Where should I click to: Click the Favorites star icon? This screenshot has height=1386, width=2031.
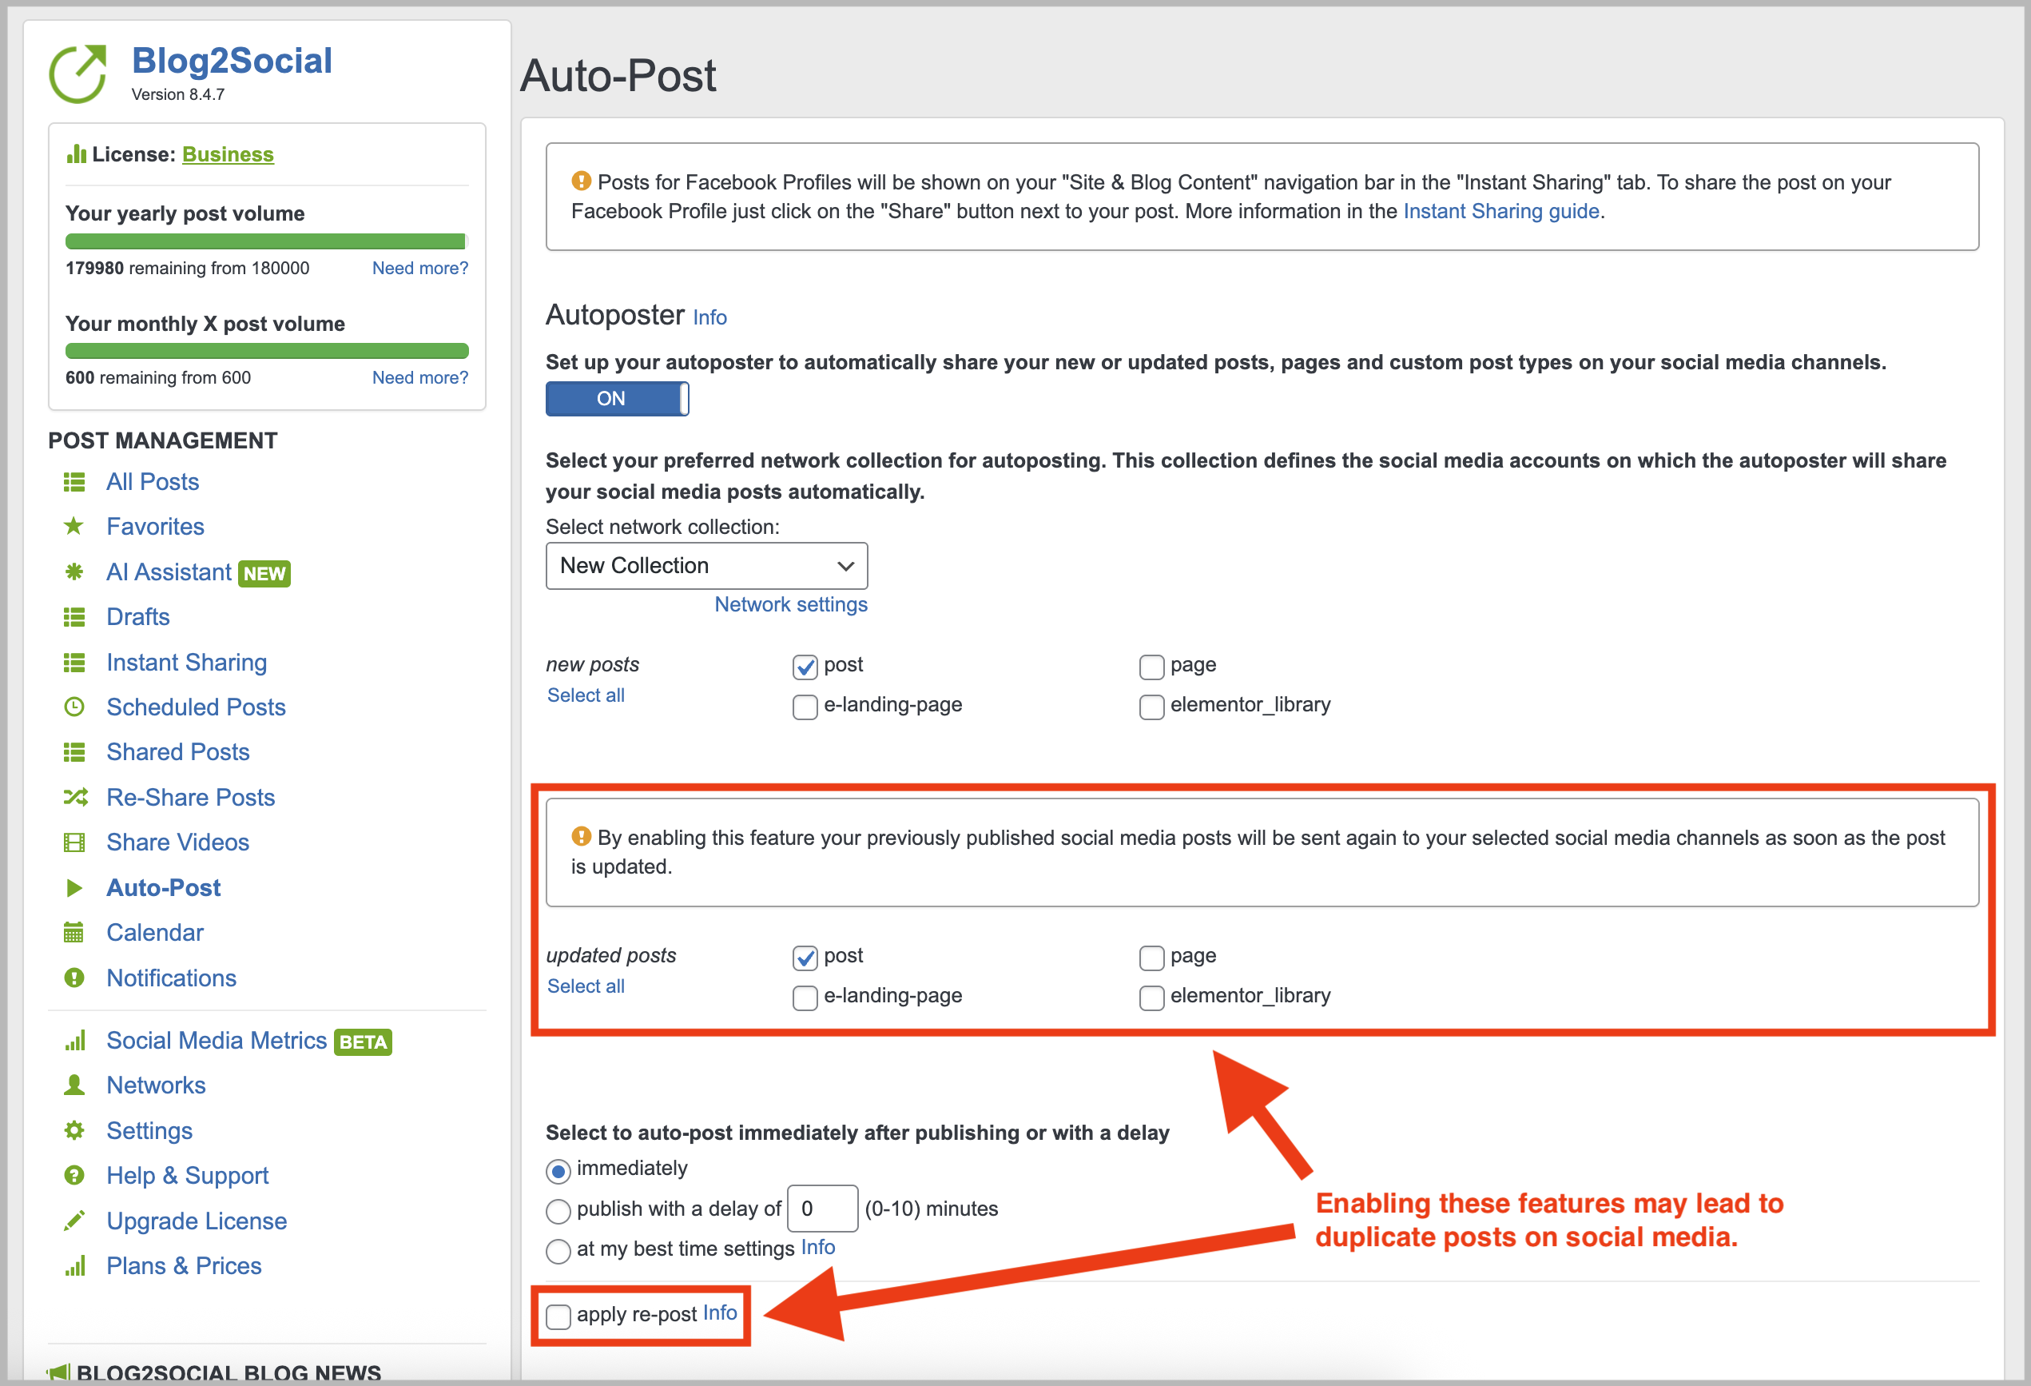74,527
